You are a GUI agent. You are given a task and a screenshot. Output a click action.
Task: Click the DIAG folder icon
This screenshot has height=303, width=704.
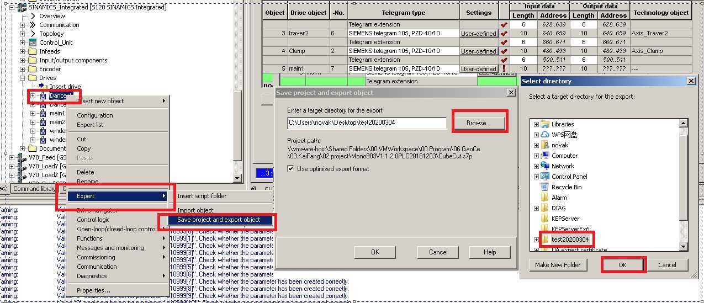point(545,208)
